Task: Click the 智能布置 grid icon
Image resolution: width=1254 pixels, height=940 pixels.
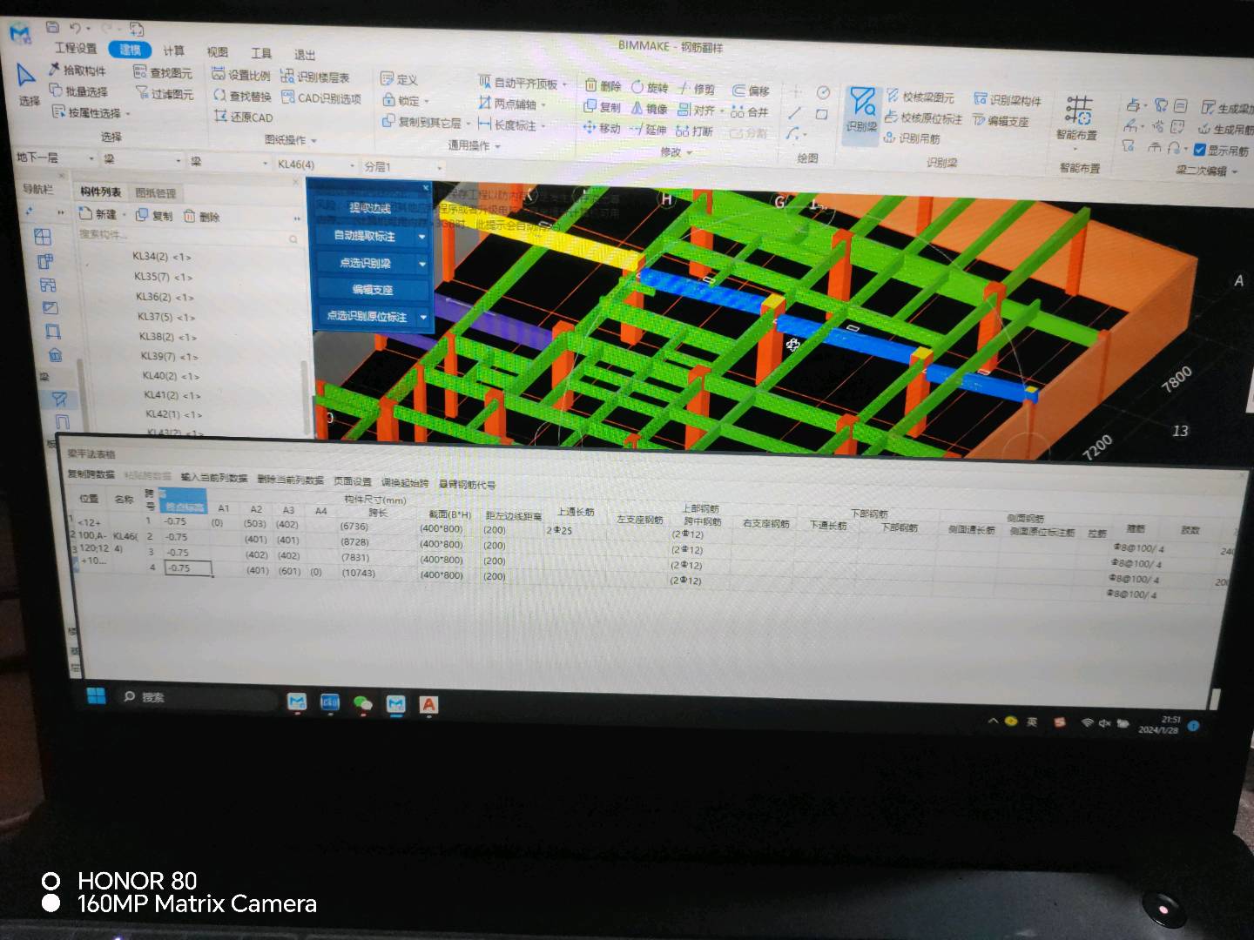Action: (1078, 111)
